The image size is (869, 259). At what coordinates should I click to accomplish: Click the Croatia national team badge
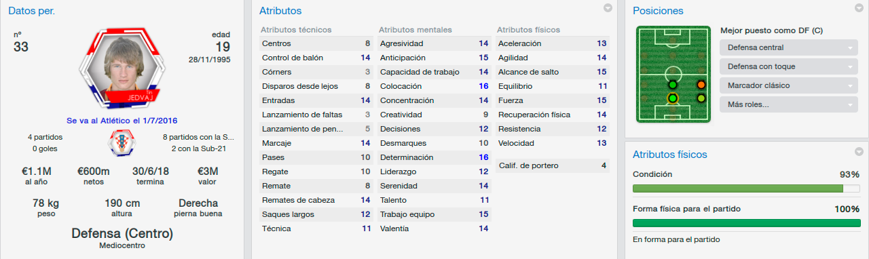point(122,143)
